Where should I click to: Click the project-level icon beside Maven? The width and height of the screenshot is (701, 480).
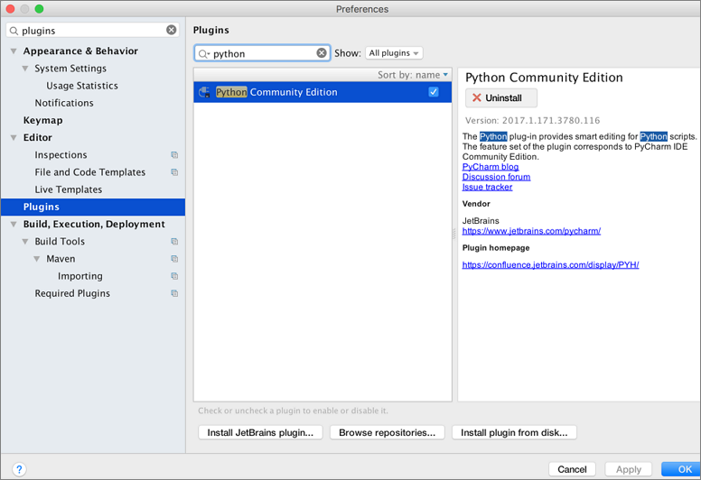click(174, 259)
